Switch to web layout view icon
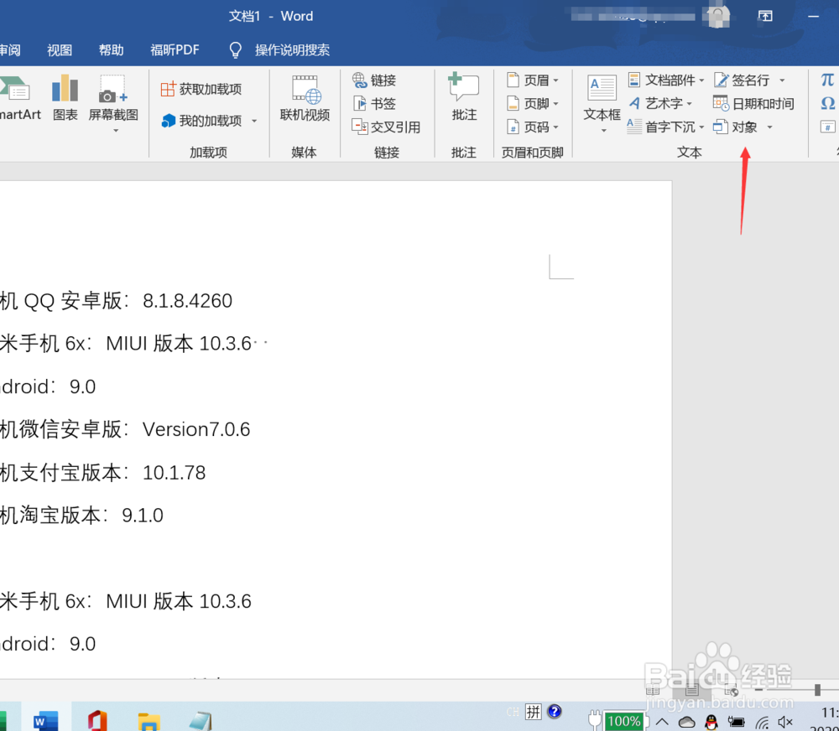 (x=731, y=691)
